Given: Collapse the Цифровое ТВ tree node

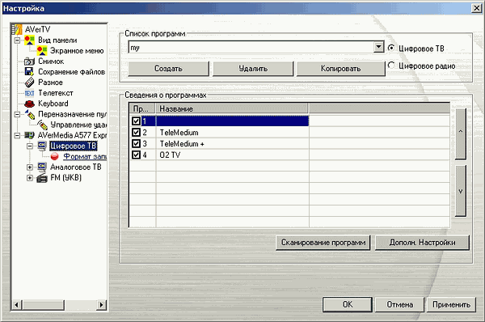Looking at the screenshot, I should tap(30, 146).
